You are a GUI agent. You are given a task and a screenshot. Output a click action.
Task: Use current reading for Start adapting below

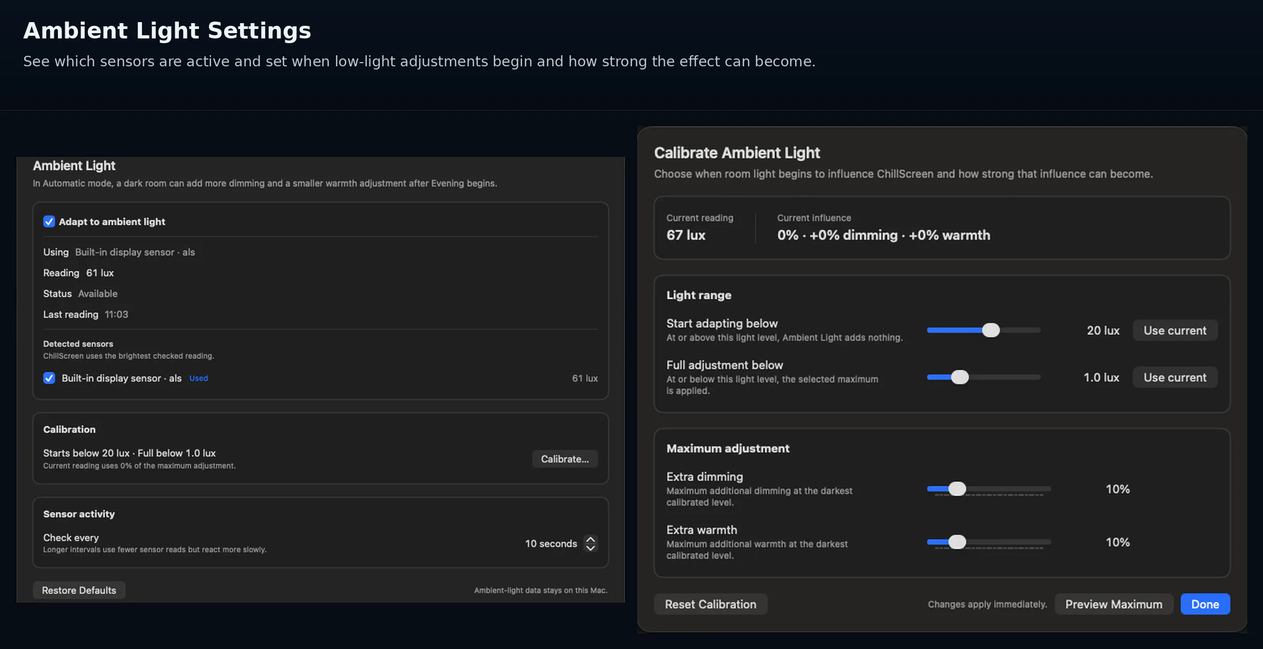(1175, 331)
